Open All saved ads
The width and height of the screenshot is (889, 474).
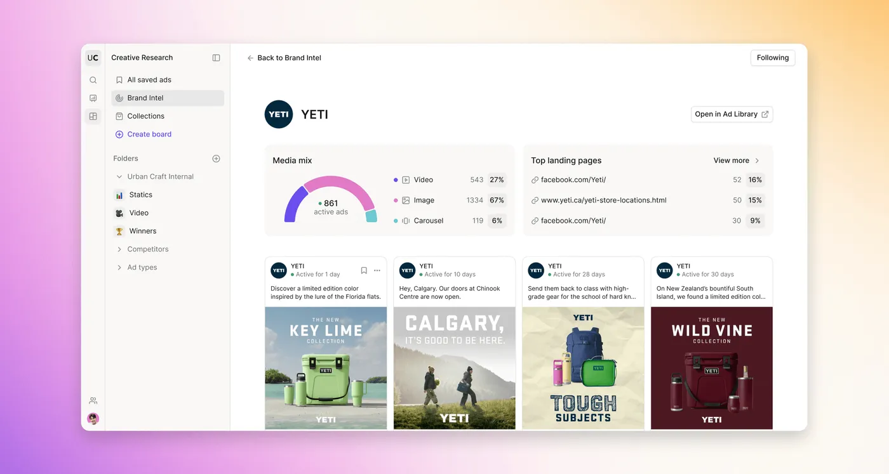[168, 80]
